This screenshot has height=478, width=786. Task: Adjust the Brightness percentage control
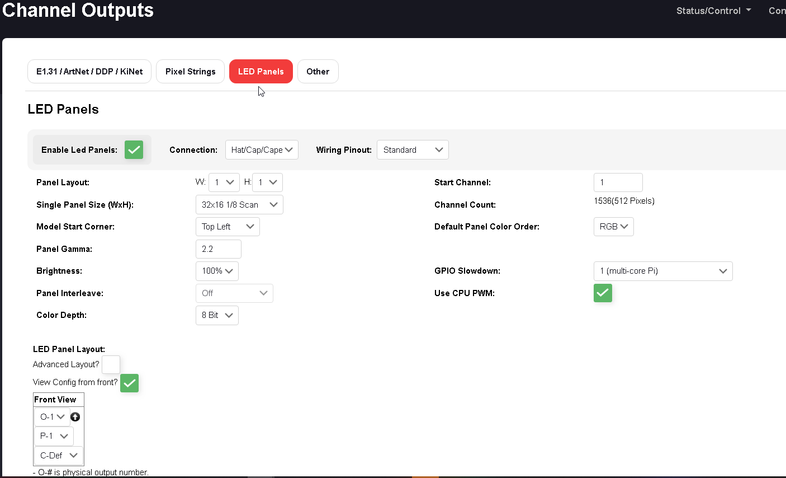(x=217, y=271)
